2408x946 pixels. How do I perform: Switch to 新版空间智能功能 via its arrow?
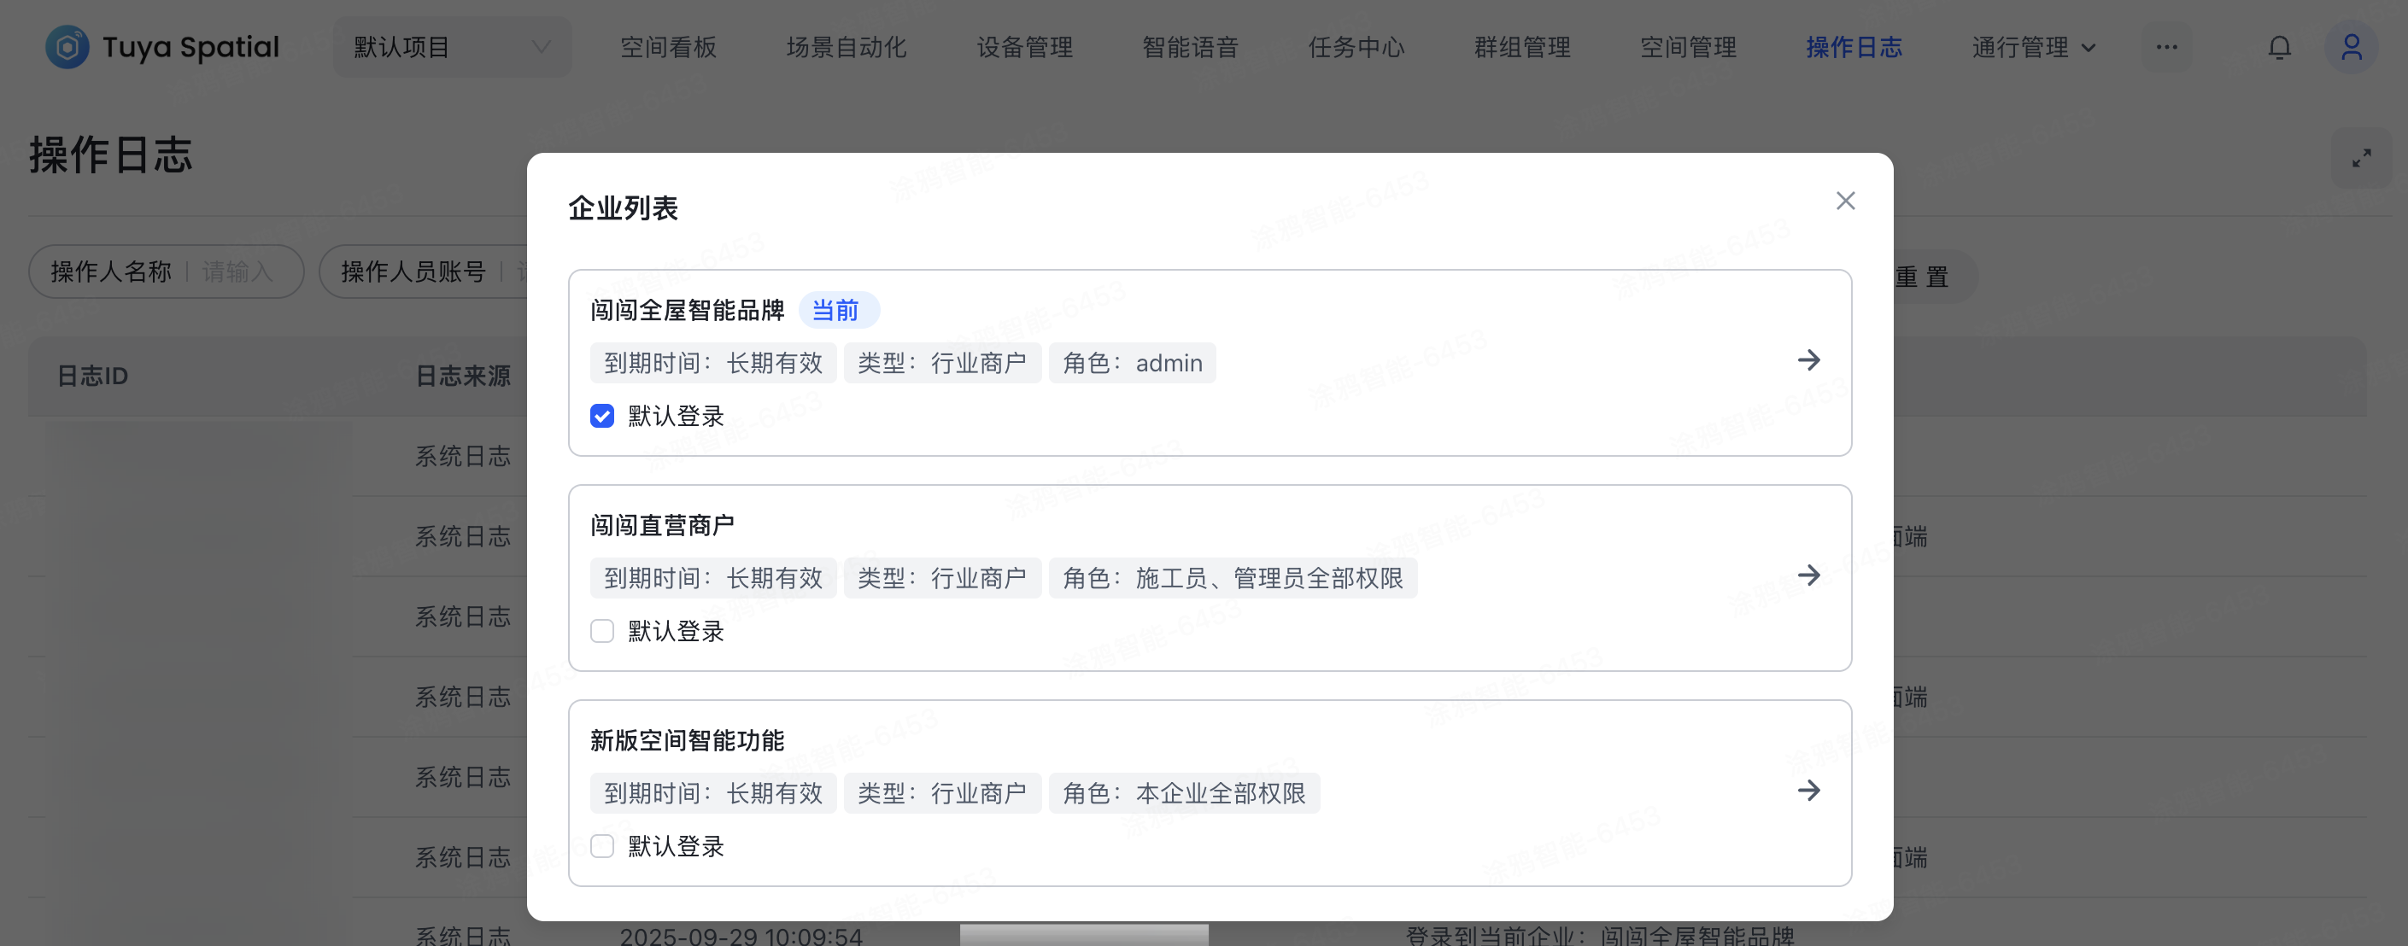click(1807, 791)
